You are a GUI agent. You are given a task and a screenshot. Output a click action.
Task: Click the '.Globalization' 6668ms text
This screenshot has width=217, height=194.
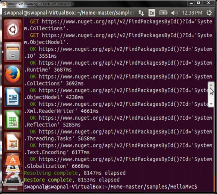[57, 166]
